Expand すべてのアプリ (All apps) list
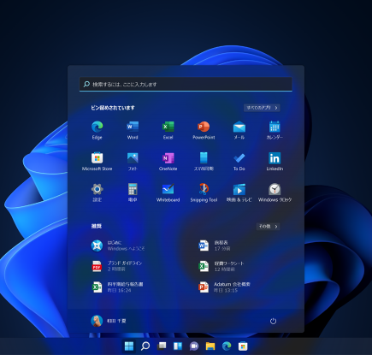This screenshot has width=372, height=355. coord(262,108)
